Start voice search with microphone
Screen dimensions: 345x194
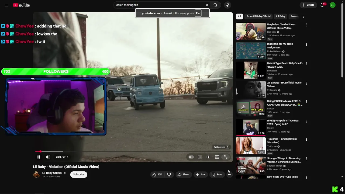[227, 5]
